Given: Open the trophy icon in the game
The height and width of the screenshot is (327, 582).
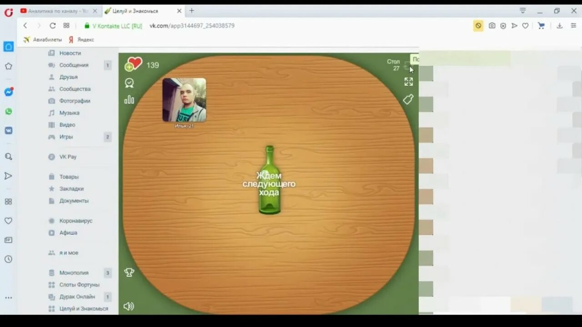Looking at the screenshot, I should pos(129,272).
